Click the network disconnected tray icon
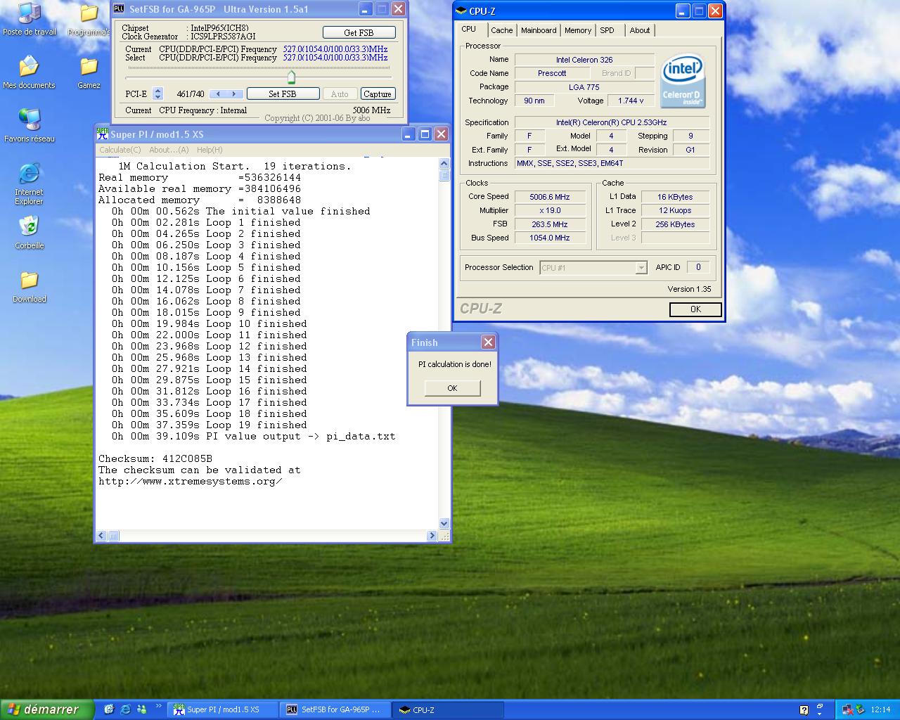900x720 pixels. [848, 709]
